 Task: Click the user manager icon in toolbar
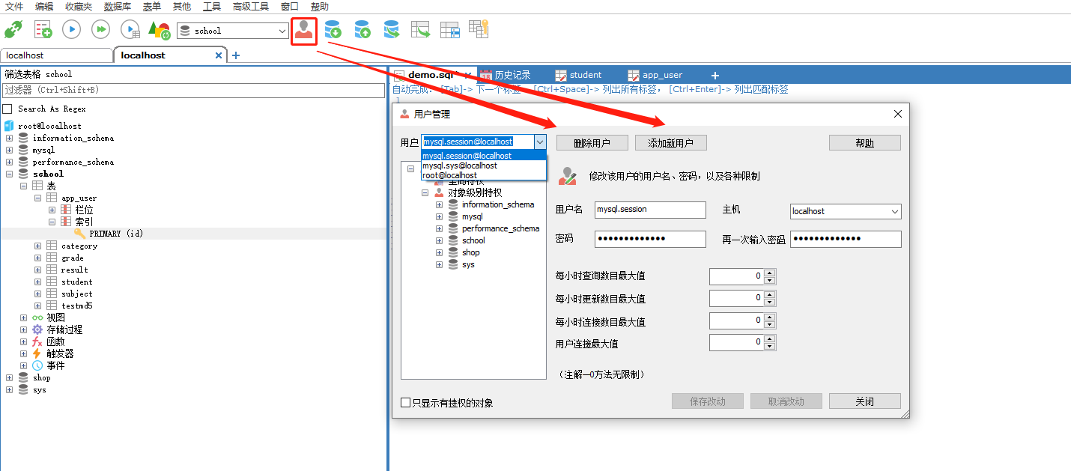(303, 30)
